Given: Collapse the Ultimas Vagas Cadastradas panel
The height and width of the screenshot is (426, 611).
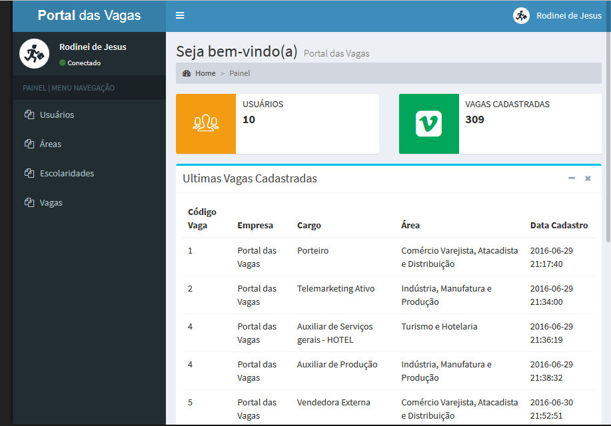Looking at the screenshot, I should tap(572, 178).
